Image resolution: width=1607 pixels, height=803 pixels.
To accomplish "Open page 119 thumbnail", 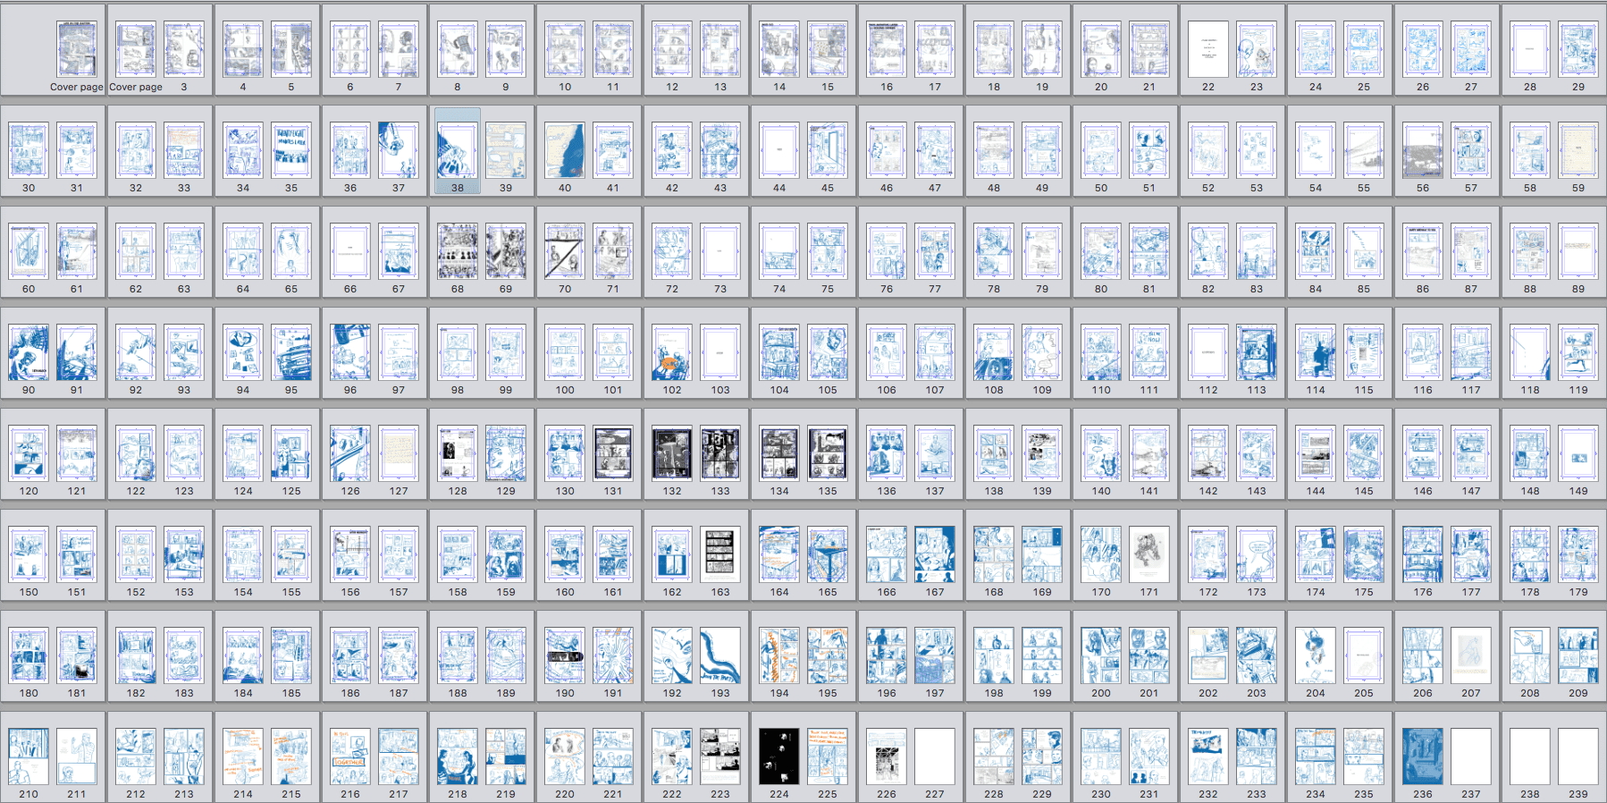I will (x=1578, y=352).
